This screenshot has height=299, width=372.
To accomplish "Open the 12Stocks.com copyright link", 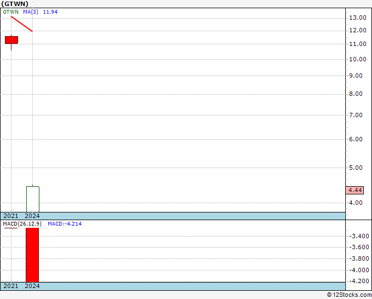I will click(349, 295).
